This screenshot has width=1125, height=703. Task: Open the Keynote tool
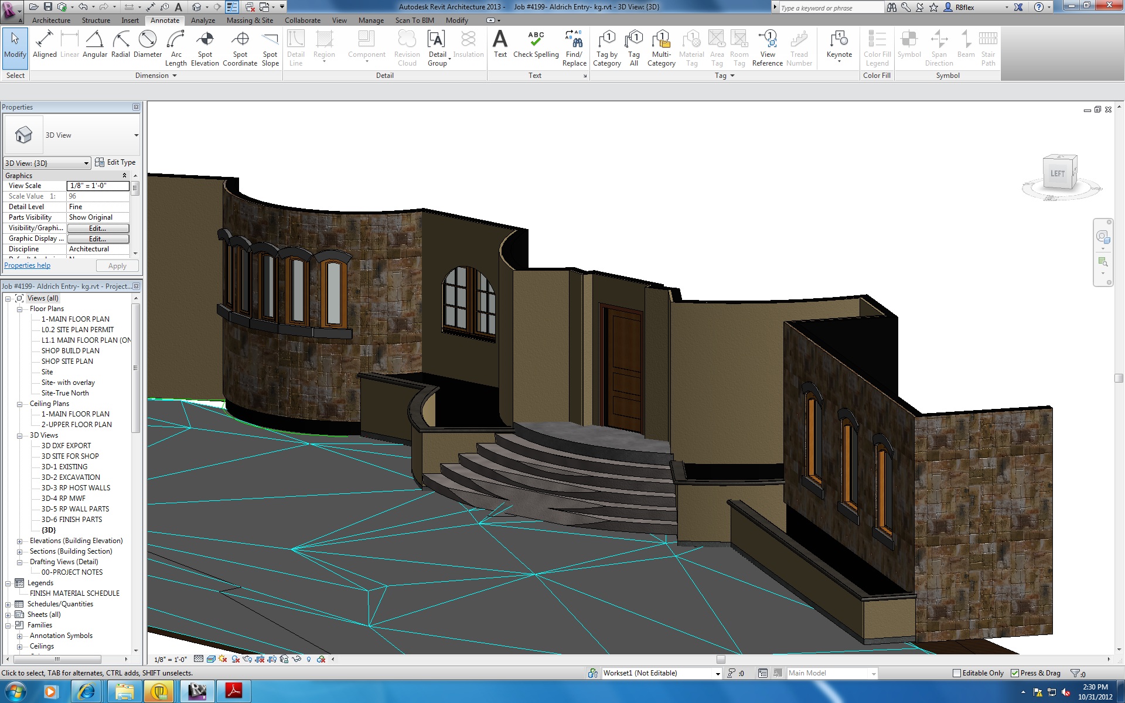[838, 46]
